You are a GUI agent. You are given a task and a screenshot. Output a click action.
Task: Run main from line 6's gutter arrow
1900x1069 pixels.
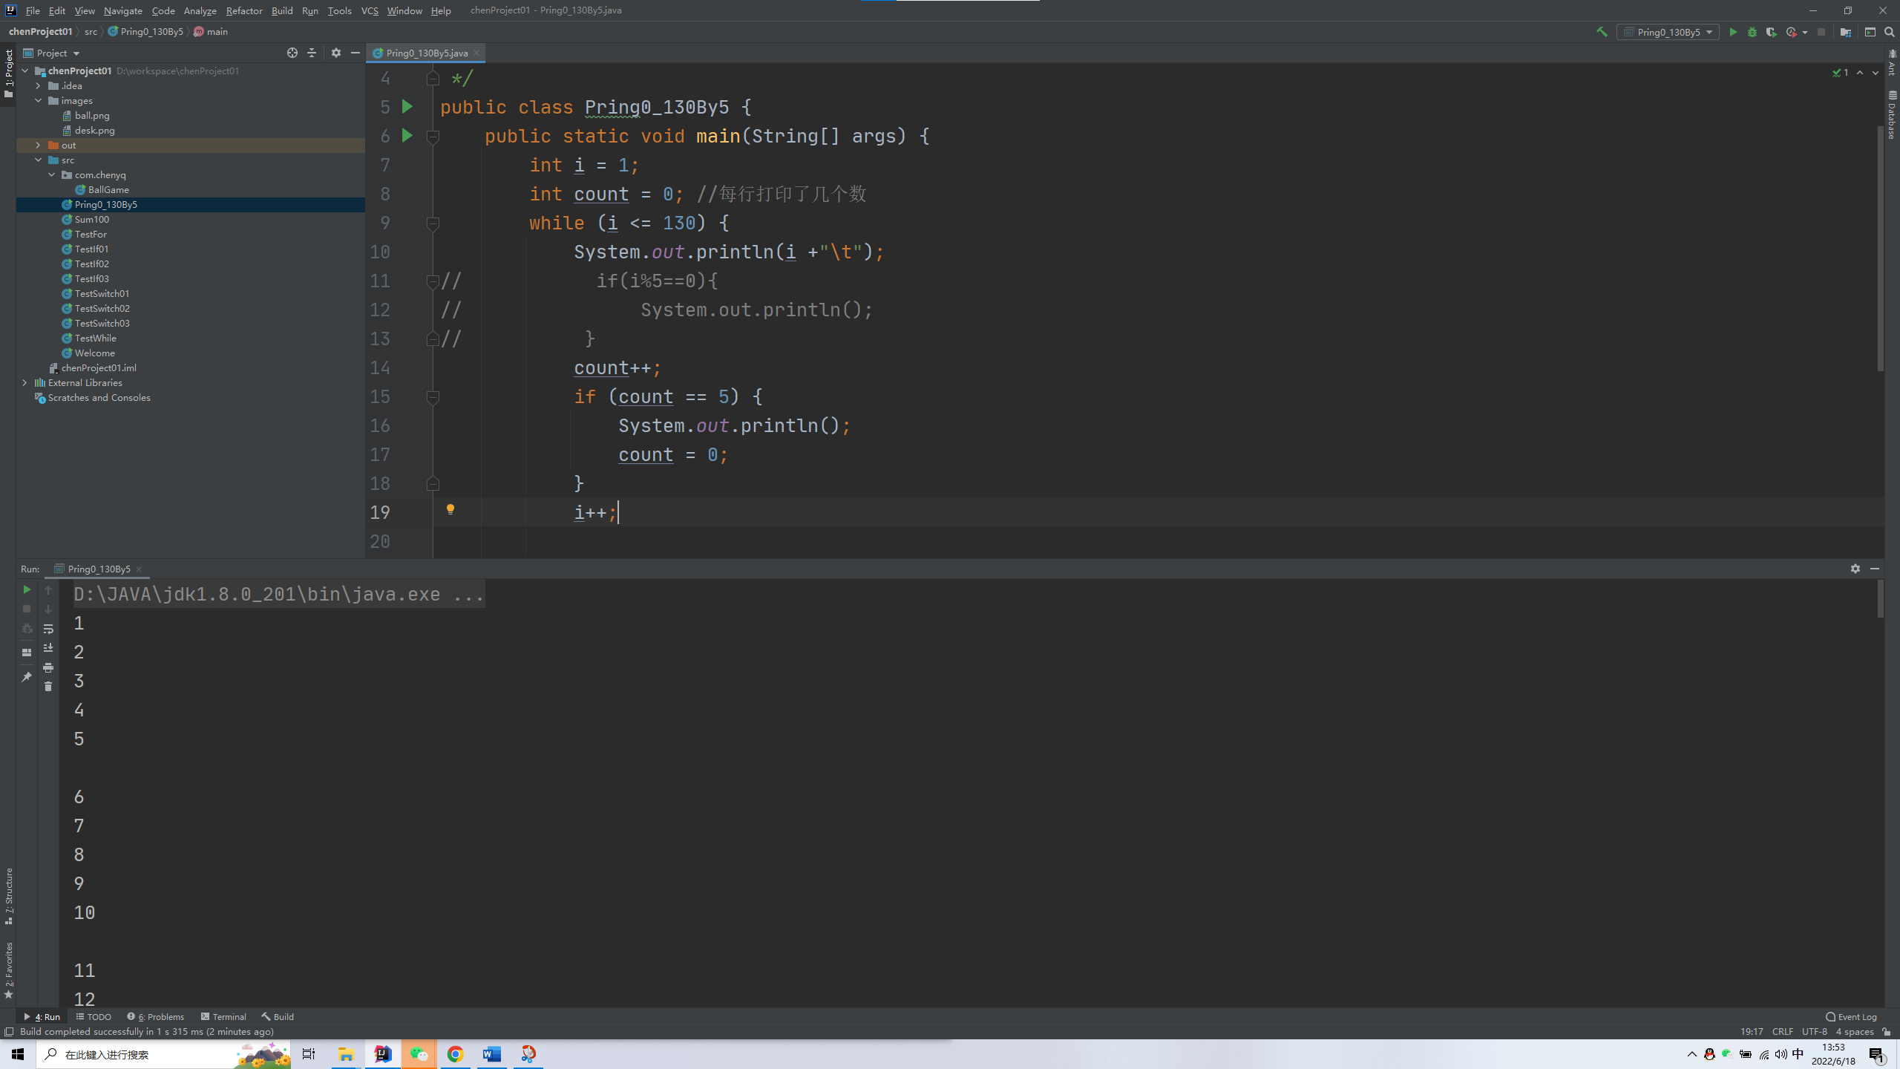(x=407, y=135)
